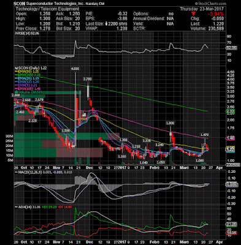The width and height of the screenshot is (241, 245).
Task: Click the red down-arrow change indicator
Action: point(194,14)
